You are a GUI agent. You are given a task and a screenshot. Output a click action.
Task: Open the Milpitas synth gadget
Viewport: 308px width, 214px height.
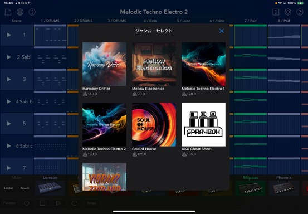click(251, 188)
